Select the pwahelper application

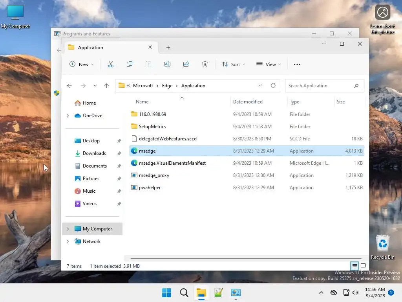pyautogui.click(x=247, y=188)
